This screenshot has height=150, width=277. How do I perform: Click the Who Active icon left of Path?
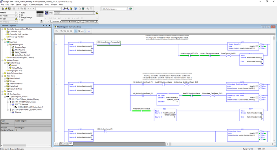tap(47, 13)
